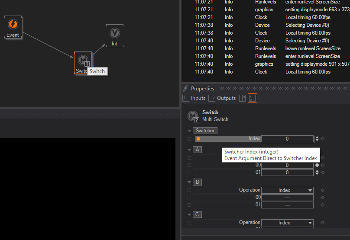
Task: Click the split-column view icon beside Outputs
Action: pyautogui.click(x=242, y=98)
